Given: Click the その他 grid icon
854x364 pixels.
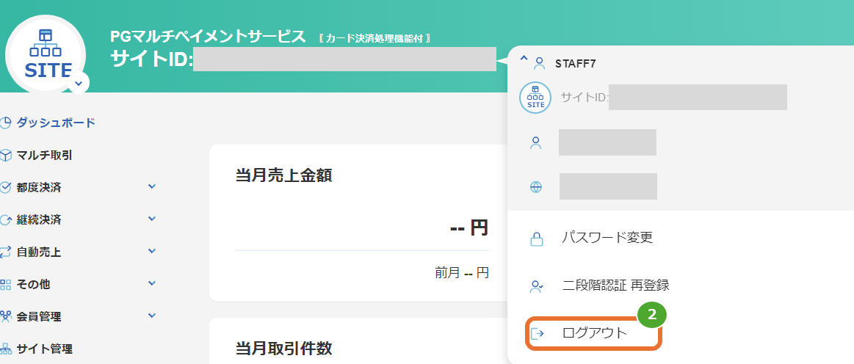Looking at the screenshot, I should pyautogui.click(x=6, y=284).
